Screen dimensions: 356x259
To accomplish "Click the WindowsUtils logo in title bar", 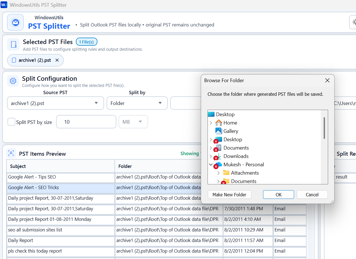I will point(4,5).
